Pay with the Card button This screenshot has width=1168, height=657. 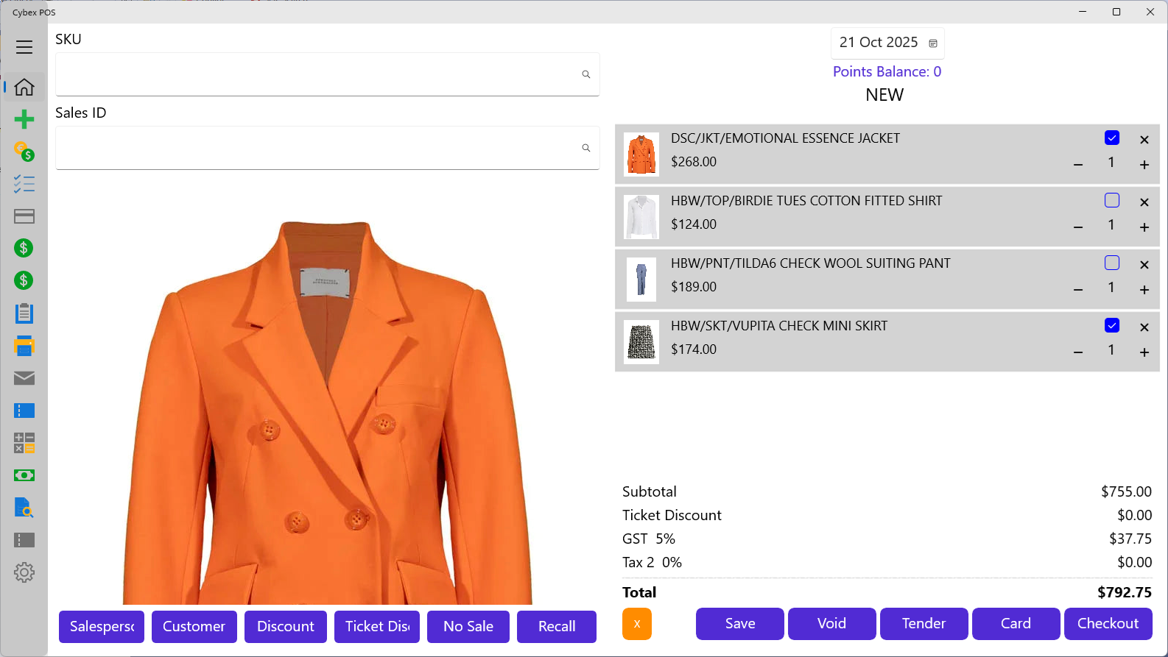tap(1016, 624)
